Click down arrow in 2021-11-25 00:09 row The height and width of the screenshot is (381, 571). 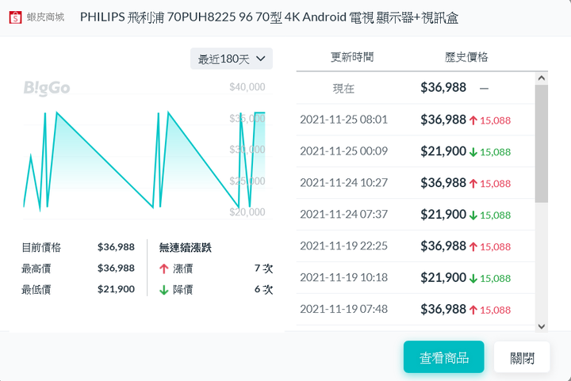473,152
